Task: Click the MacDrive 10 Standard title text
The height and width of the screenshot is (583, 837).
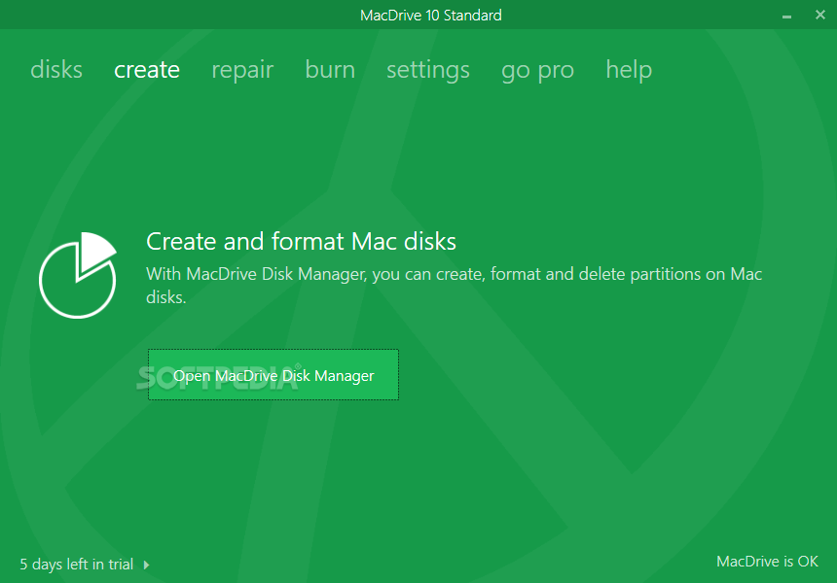Action: [x=431, y=15]
